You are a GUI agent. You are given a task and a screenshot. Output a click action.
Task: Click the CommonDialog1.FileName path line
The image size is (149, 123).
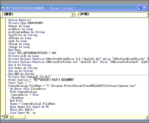point(72,86)
